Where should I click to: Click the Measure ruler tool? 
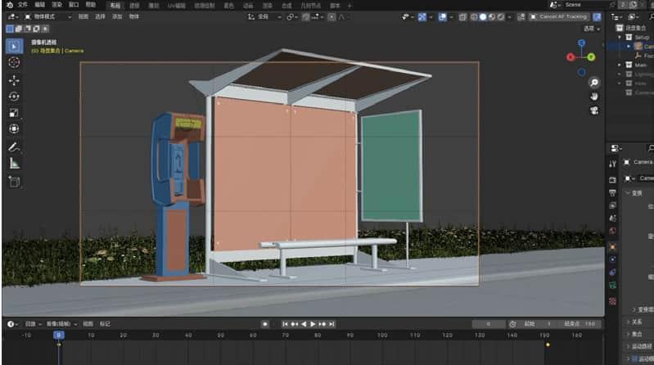tap(14, 164)
